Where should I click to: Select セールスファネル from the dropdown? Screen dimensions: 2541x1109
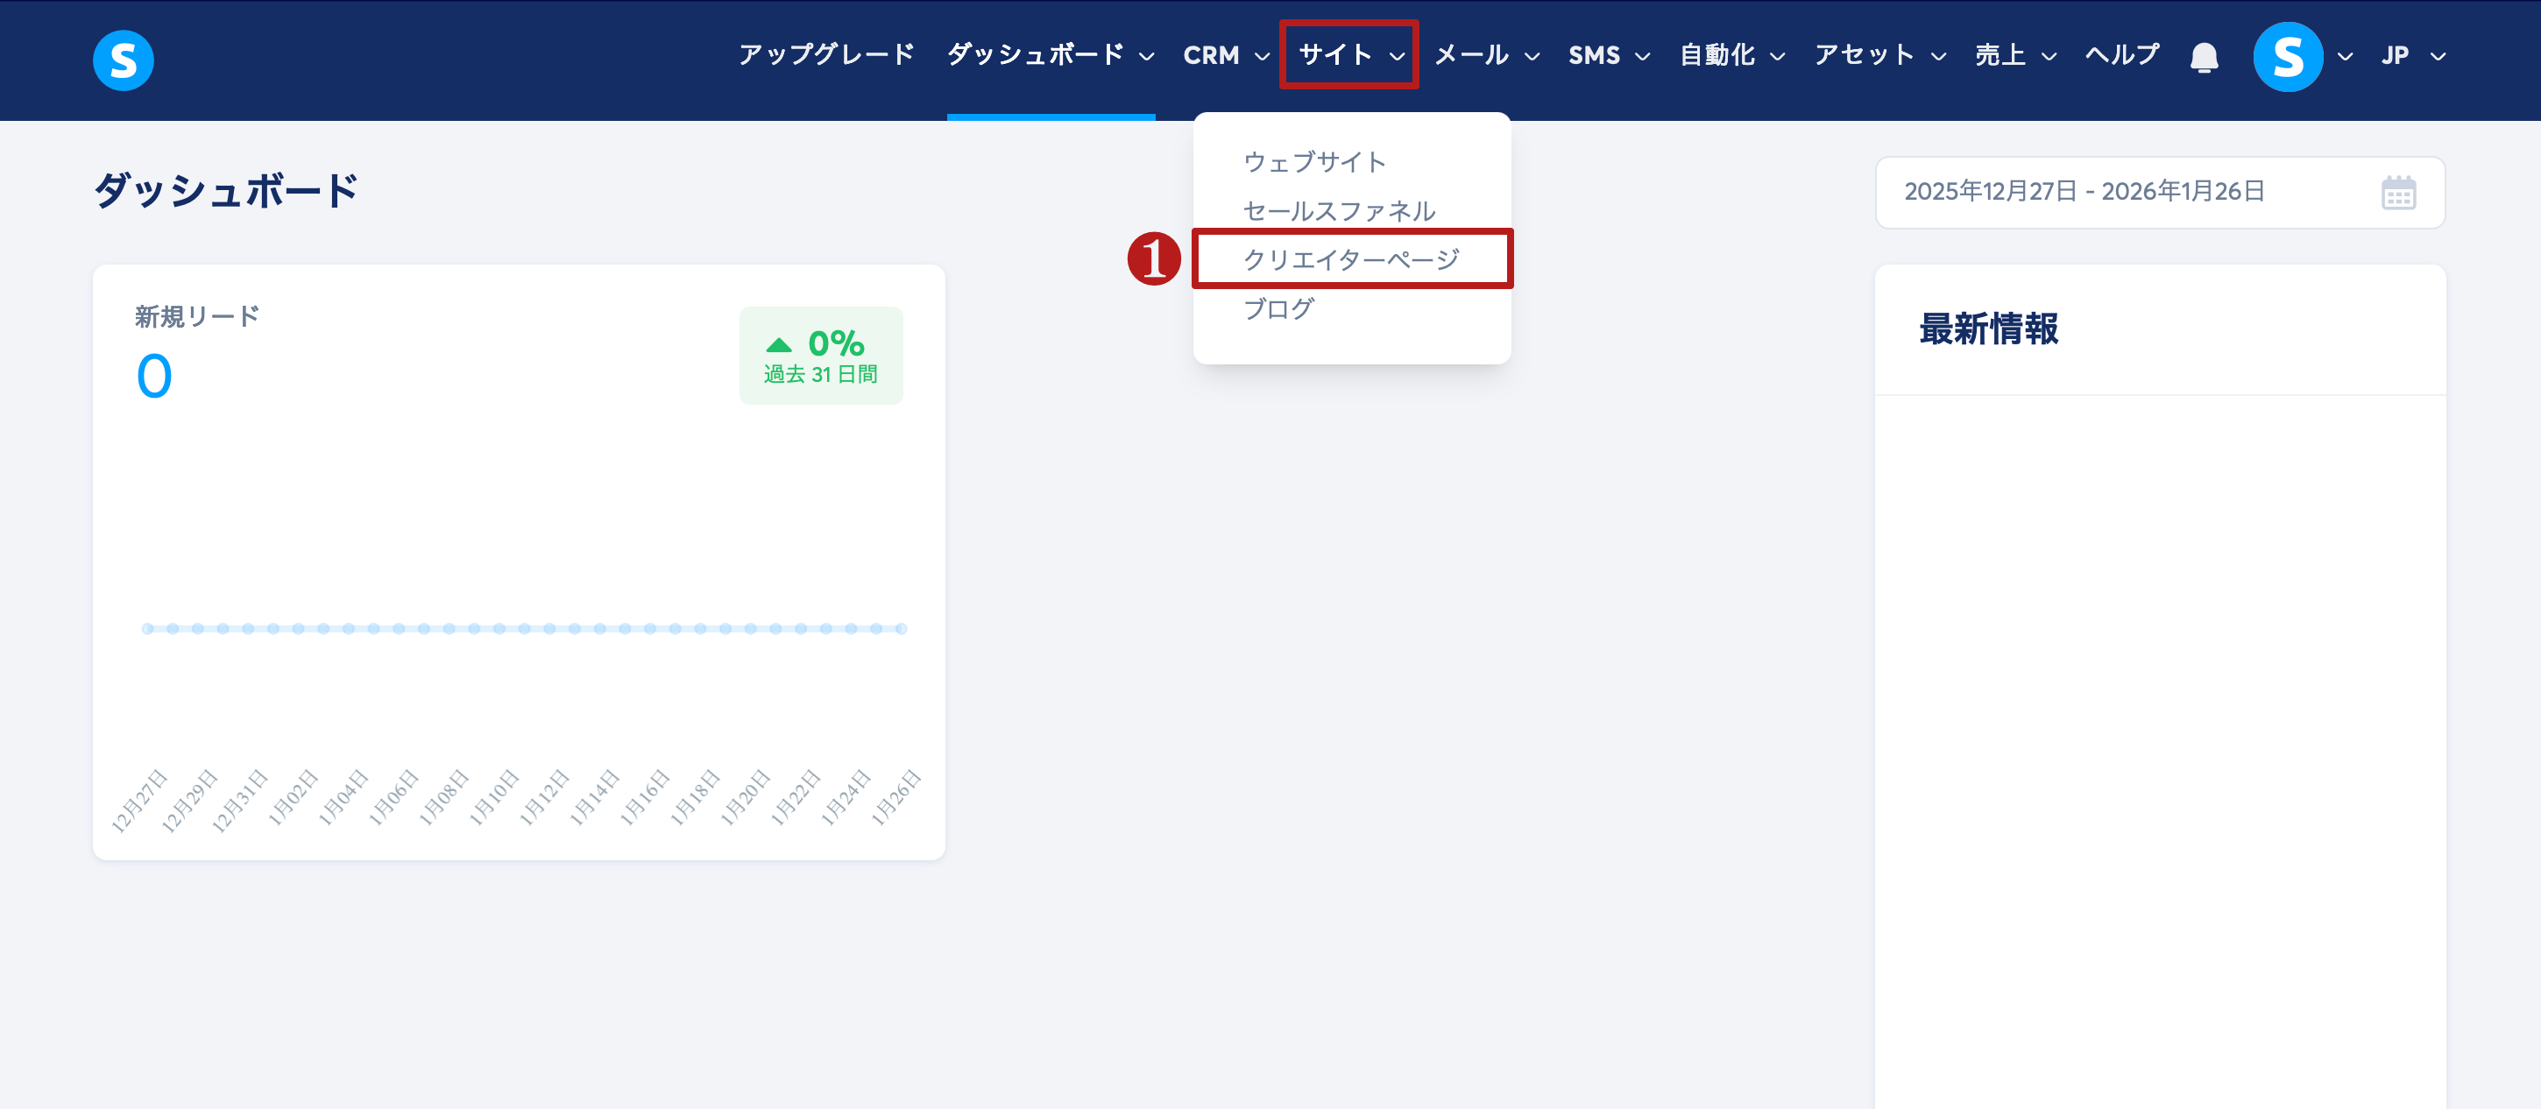1339,211
